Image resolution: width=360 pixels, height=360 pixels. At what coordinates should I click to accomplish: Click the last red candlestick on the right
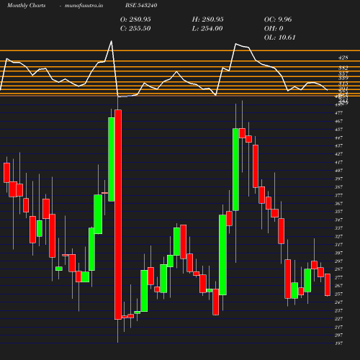click(x=328, y=284)
